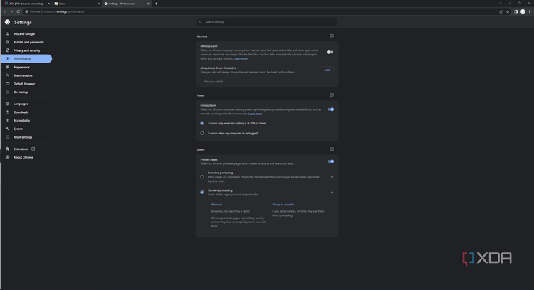Open the profile avatar menu
The width and height of the screenshot is (534, 290).
(523, 11)
